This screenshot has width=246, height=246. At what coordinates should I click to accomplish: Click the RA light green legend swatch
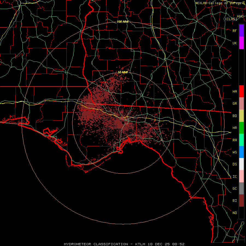(x=241, y=140)
